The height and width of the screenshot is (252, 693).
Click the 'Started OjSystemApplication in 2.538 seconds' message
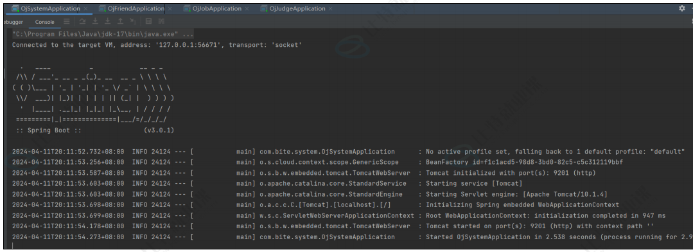pos(559,237)
